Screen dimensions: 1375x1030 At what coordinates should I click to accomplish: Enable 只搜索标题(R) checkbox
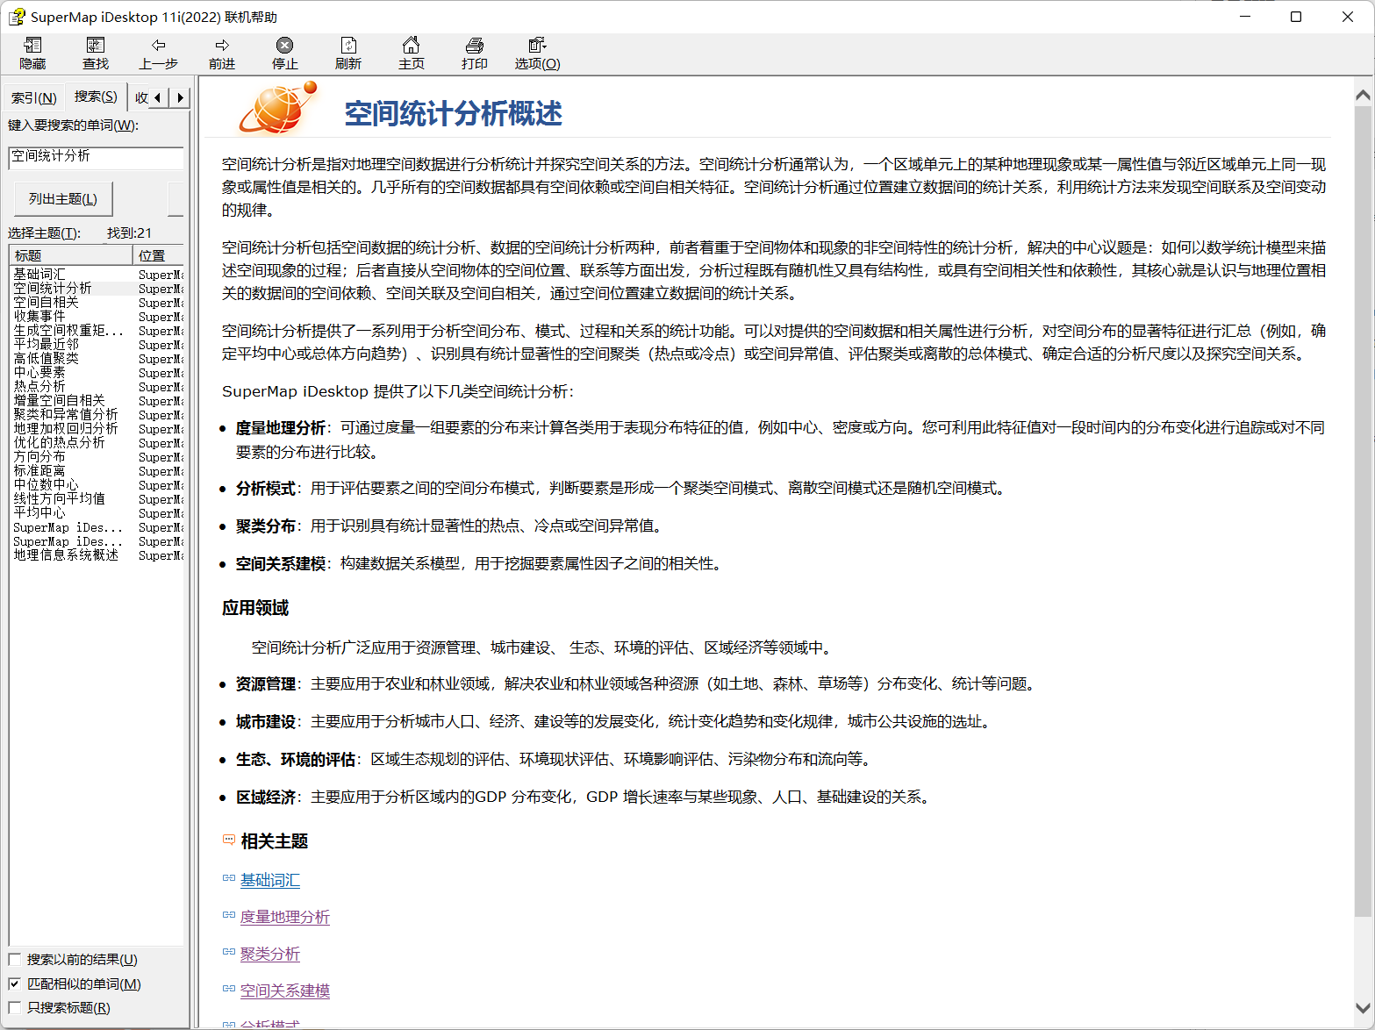(x=15, y=1008)
